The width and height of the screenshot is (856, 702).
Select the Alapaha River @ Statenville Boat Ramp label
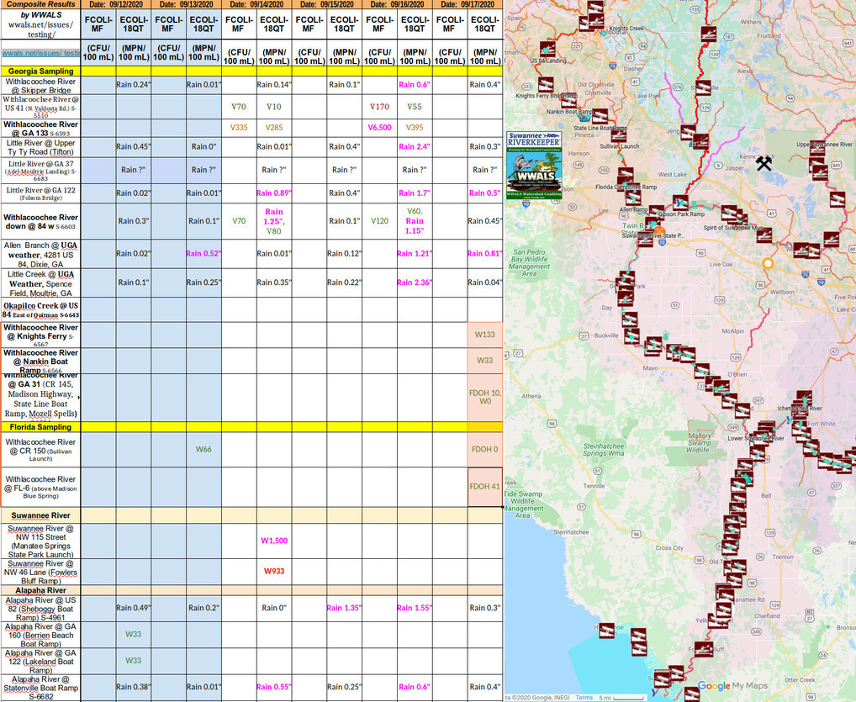pyautogui.click(x=41, y=688)
